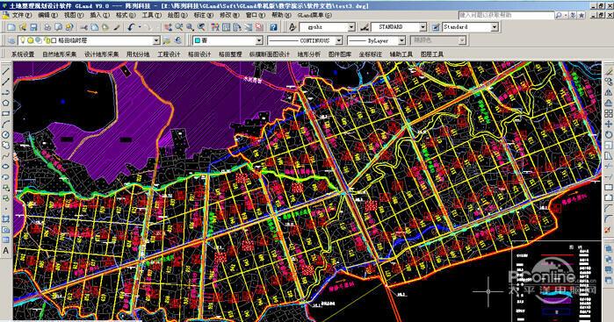Viewport: 614px width, 322px height.
Task: Open the CONTINUOUS linetype dropdown
Action: pos(339,40)
